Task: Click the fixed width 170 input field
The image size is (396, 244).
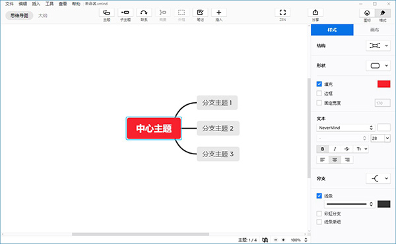Action: point(382,103)
